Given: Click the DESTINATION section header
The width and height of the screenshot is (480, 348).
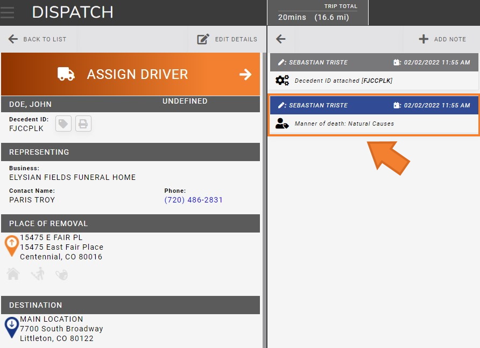Looking at the screenshot, I should (x=130, y=305).
